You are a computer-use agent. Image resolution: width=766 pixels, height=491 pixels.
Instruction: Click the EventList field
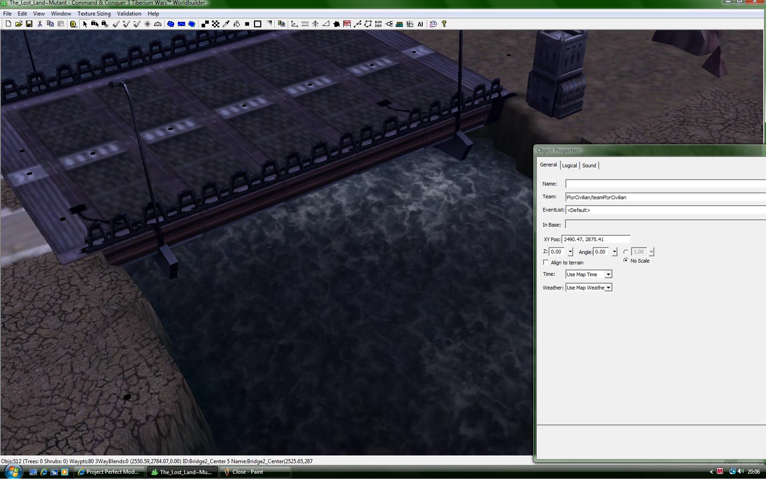[x=666, y=210]
